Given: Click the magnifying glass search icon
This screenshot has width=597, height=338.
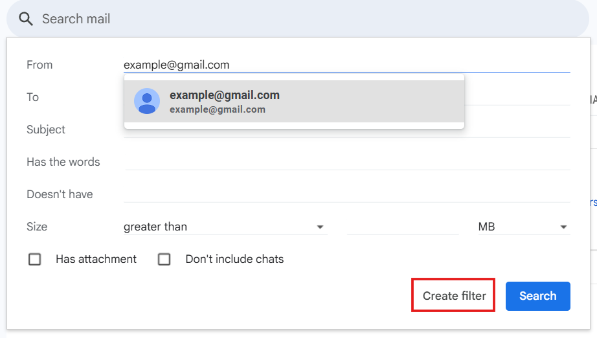Looking at the screenshot, I should pyautogui.click(x=26, y=19).
